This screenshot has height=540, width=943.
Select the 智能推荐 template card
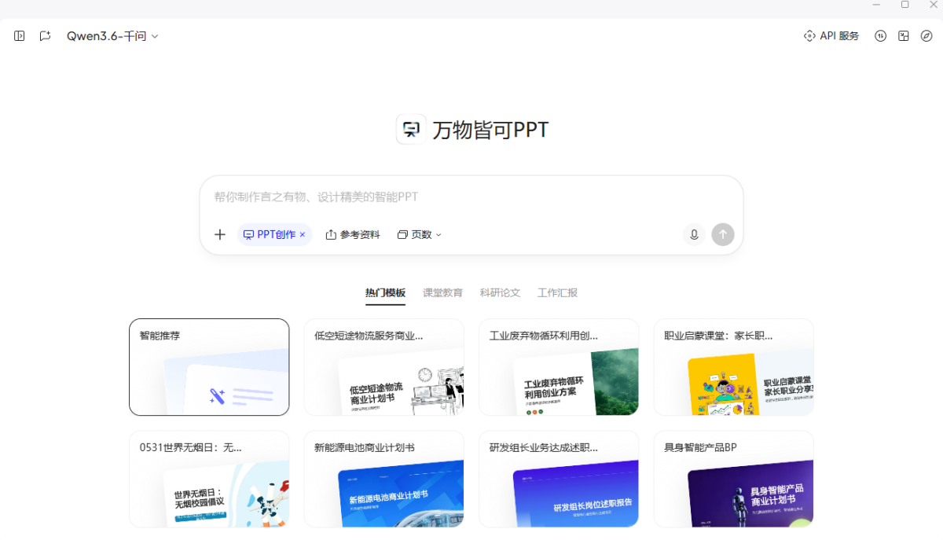point(209,367)
